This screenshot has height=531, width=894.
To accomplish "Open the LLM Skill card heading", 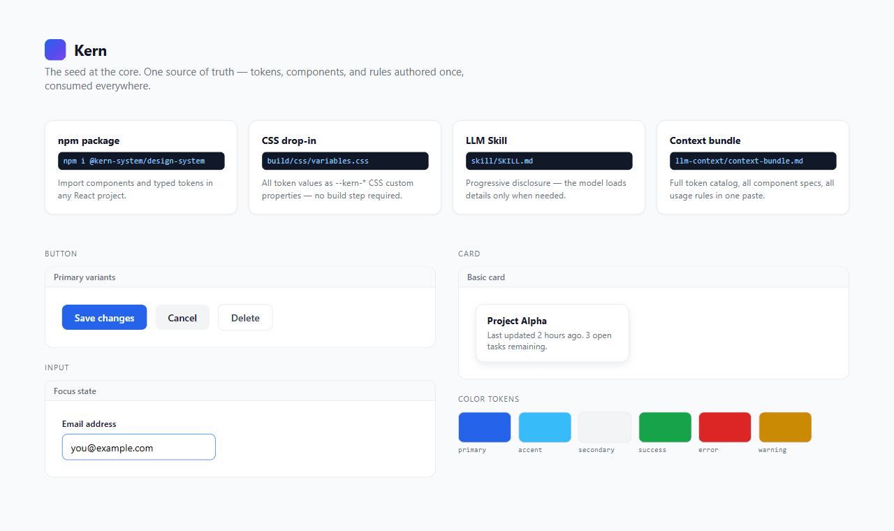I will pyautogui.click(x=486, y=140).
